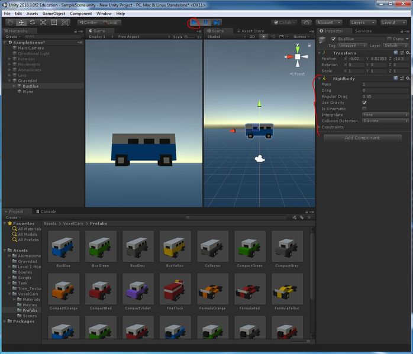Open the Component menu
Image resolution: width=413 pixels, height=354 pixels.
pos(80,14)
